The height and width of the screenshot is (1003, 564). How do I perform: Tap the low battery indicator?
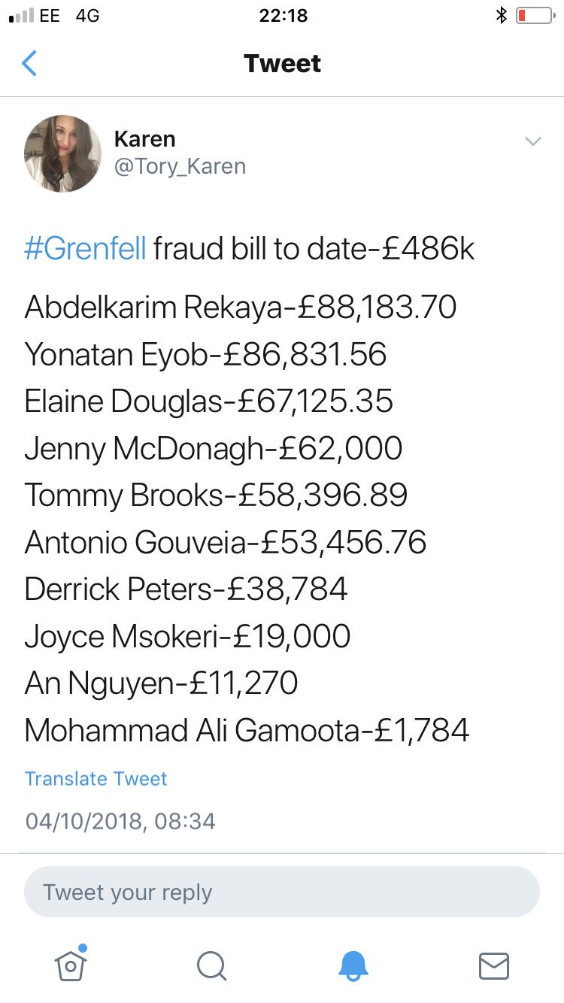(x=534, y=16)
